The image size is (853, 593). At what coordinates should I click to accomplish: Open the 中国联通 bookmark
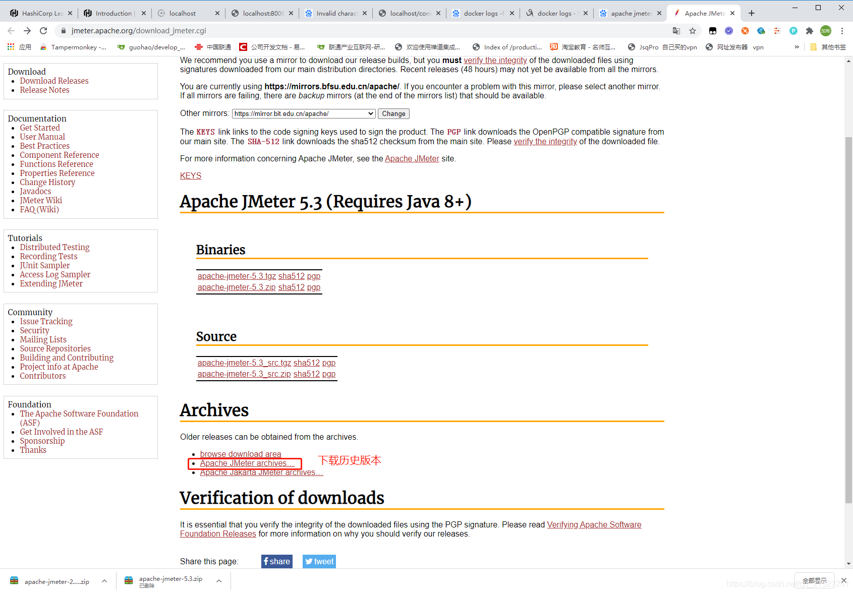pos(213,47)
